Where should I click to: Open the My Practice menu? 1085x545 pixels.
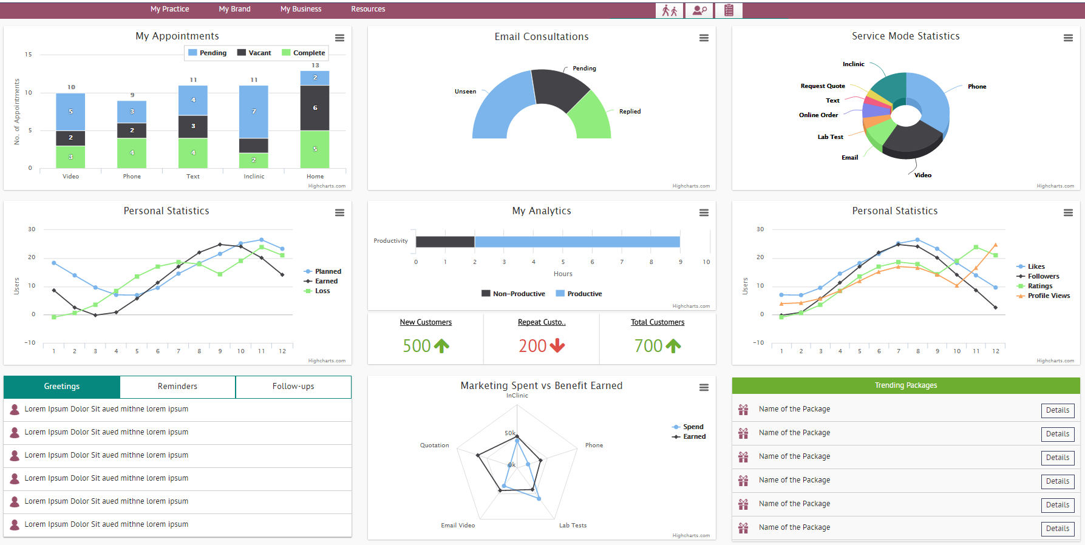170,9
